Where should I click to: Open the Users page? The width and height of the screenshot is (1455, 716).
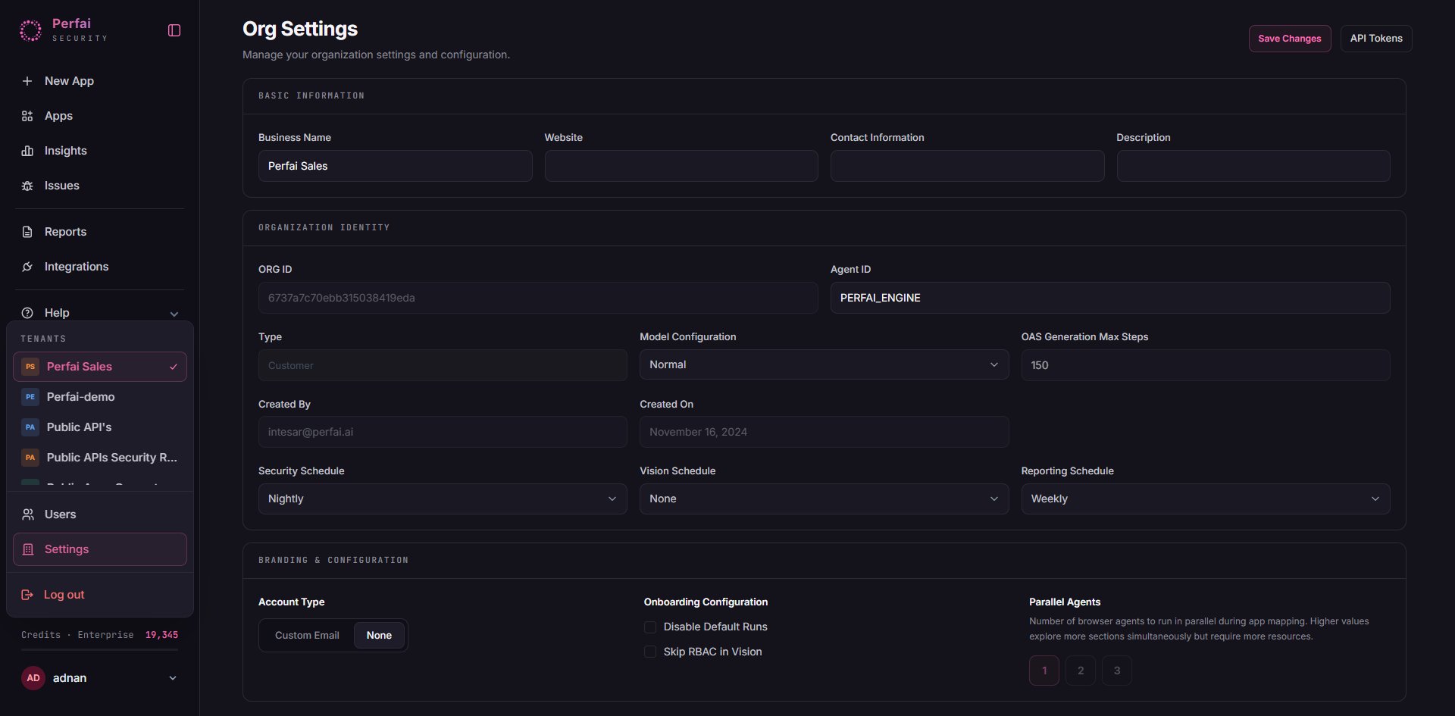click(100, 514)
